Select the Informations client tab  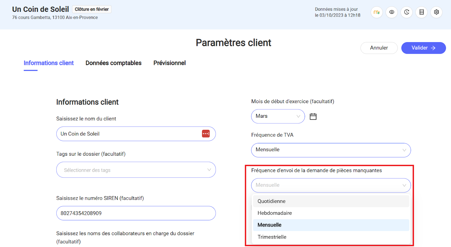tap(48, 63)
